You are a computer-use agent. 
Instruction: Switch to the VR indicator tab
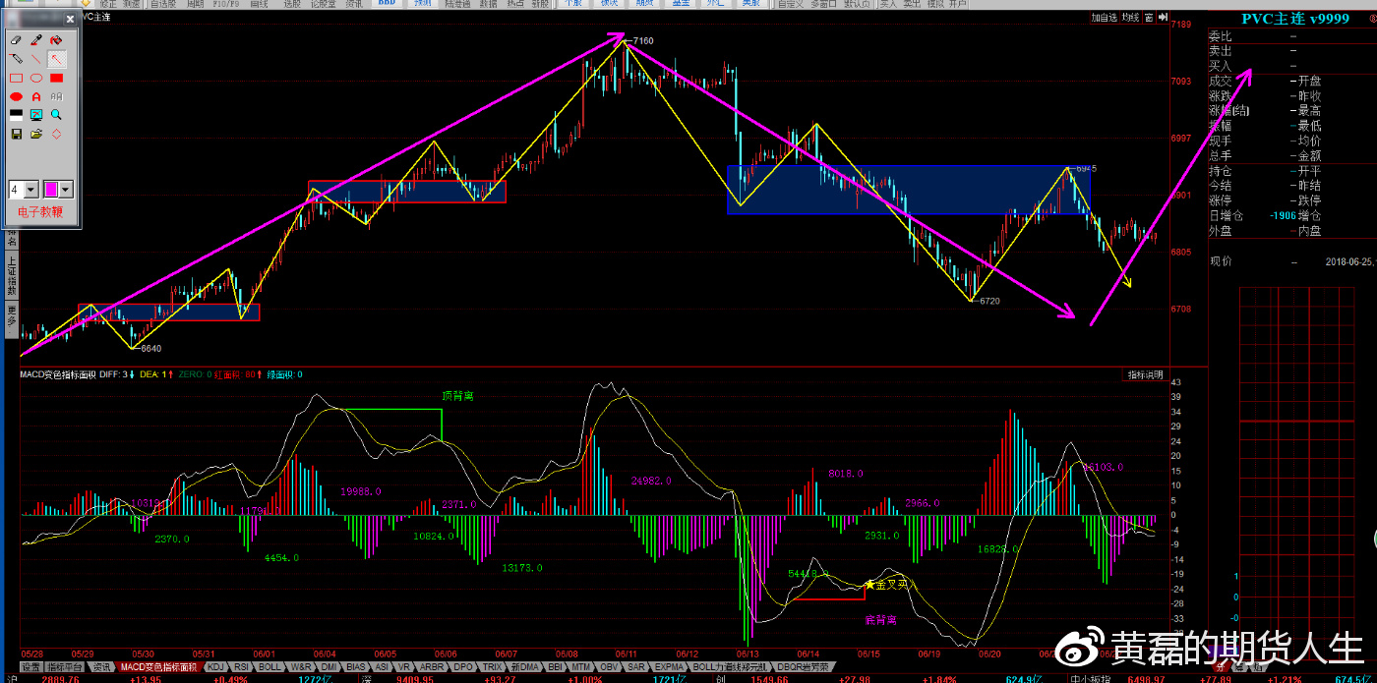click(404, 667)
